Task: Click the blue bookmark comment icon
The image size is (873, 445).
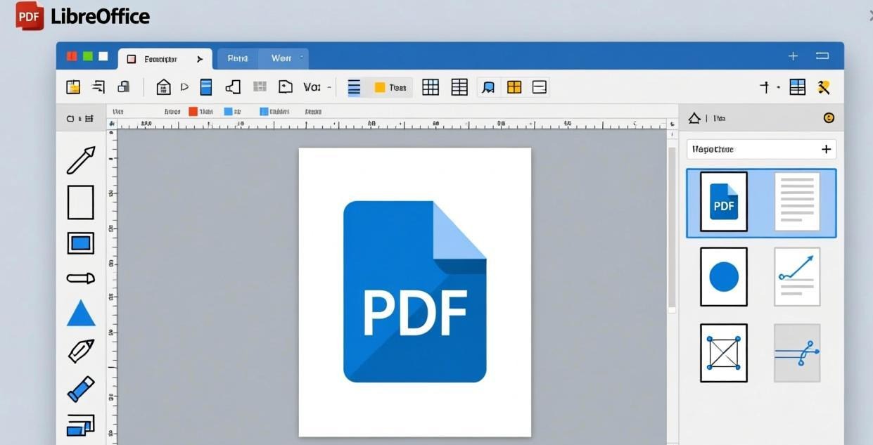Action: (488, 87)
